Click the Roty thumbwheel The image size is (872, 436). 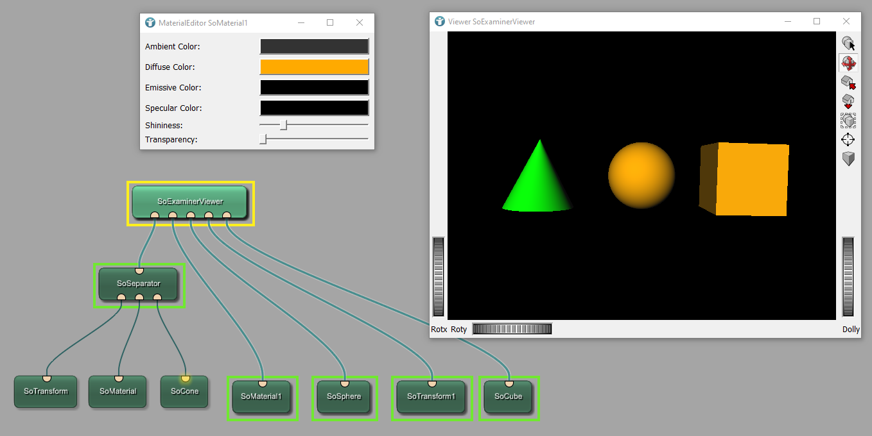click(512, 329)
